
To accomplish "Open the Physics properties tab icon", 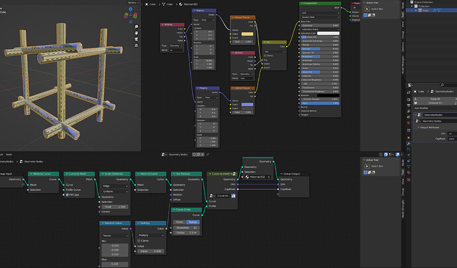I will click(409, 155).
